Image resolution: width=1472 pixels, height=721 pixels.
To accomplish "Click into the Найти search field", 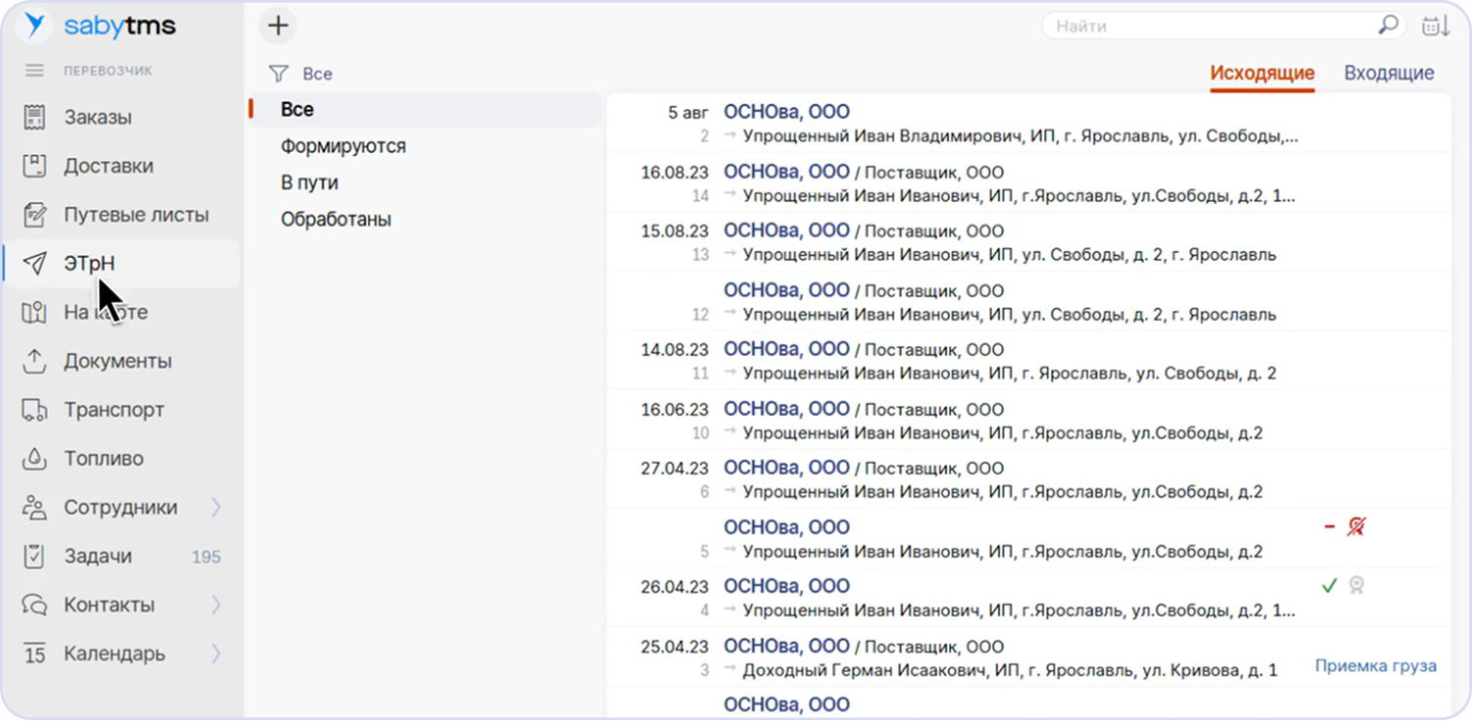I will point(1207,26).
